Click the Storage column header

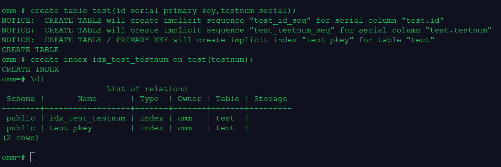[270, 99]
